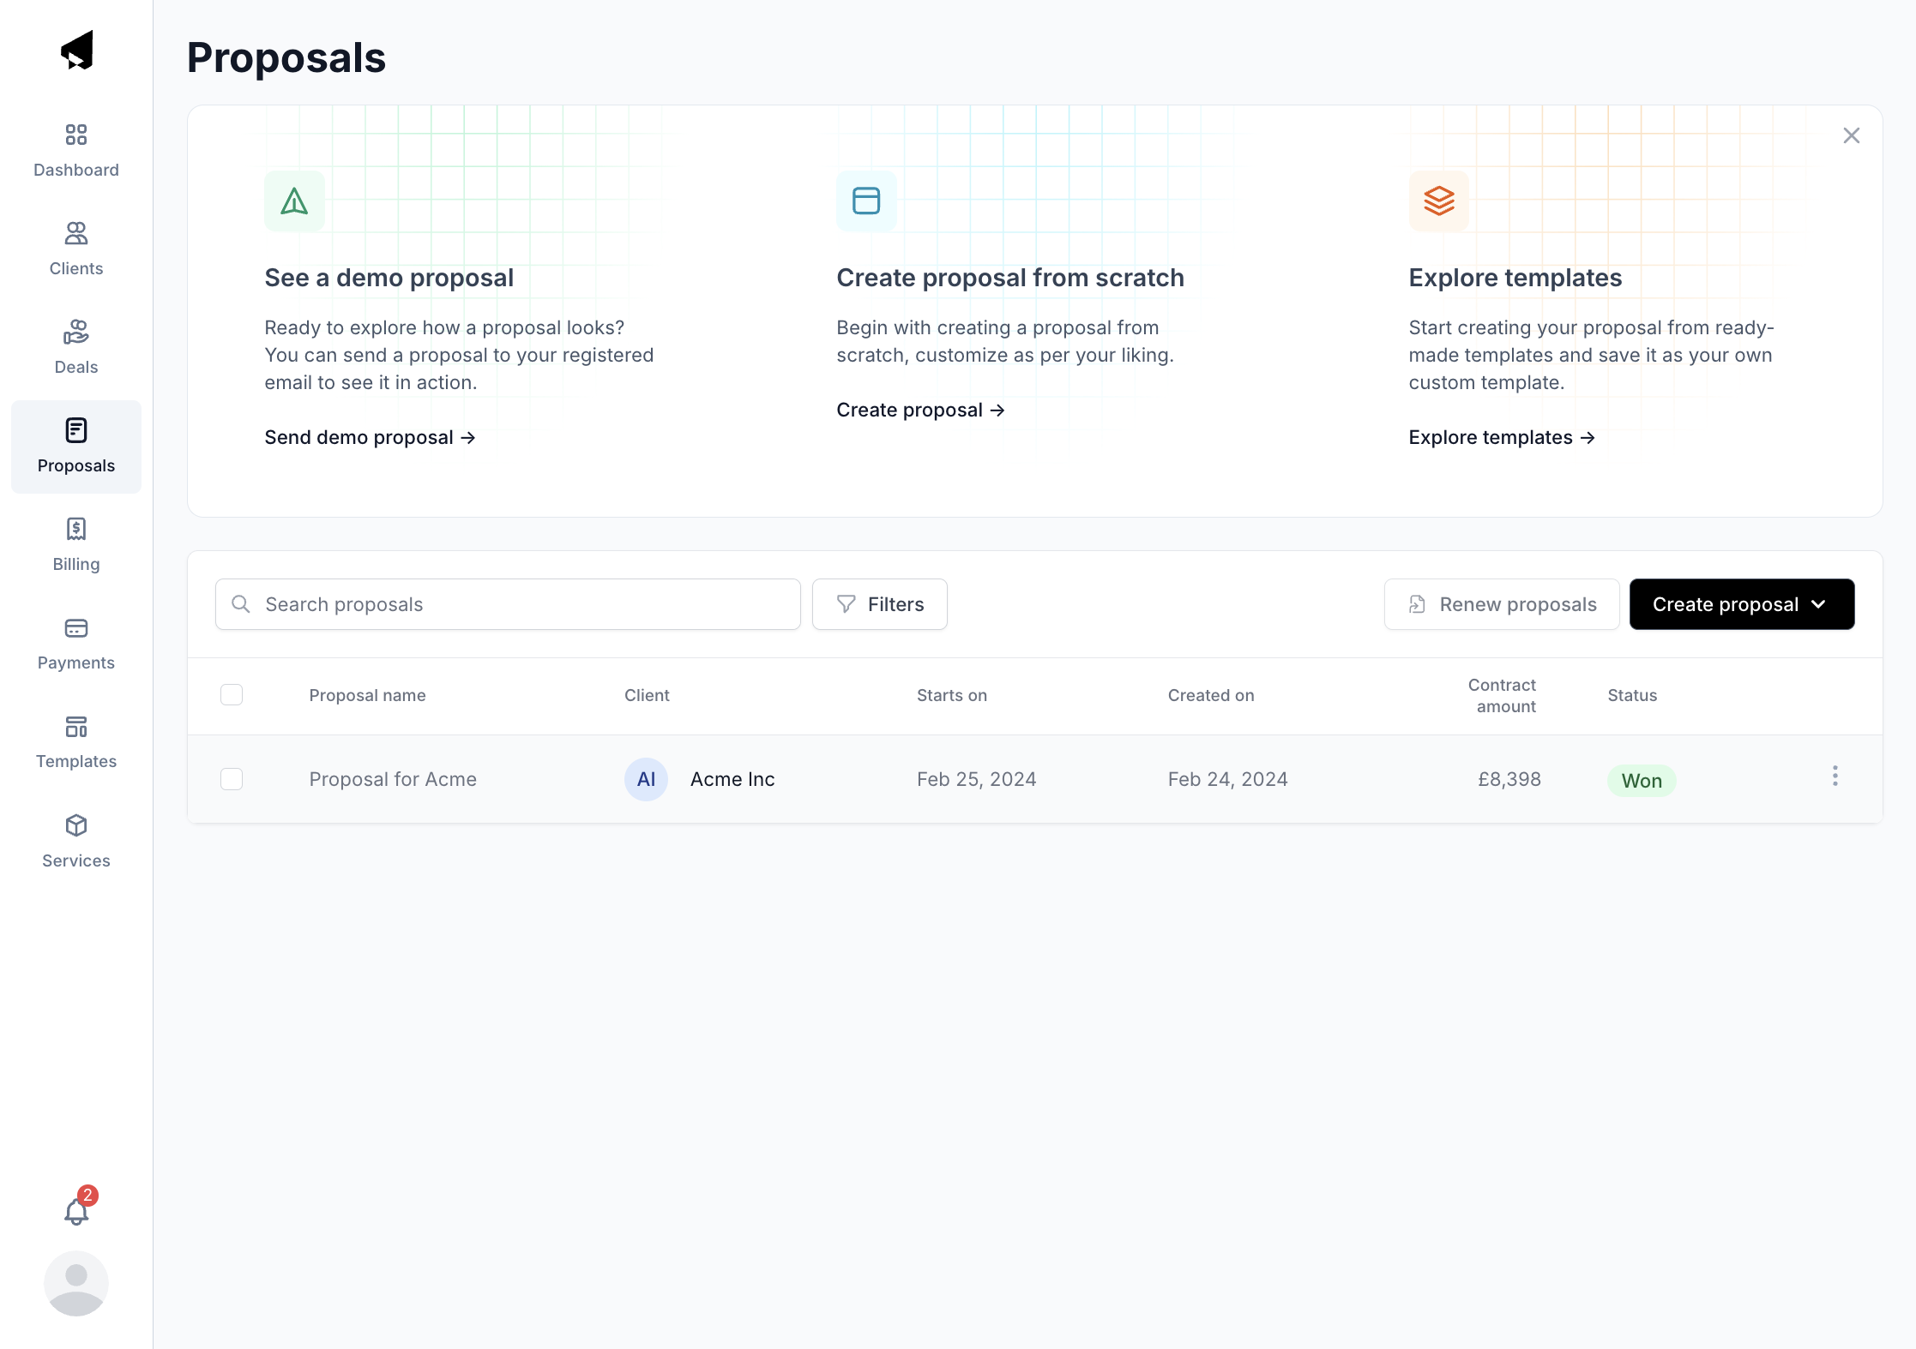Screen dimensions: 1916x1349
Task: Click the Client column header
Action: tap(647, 695)
